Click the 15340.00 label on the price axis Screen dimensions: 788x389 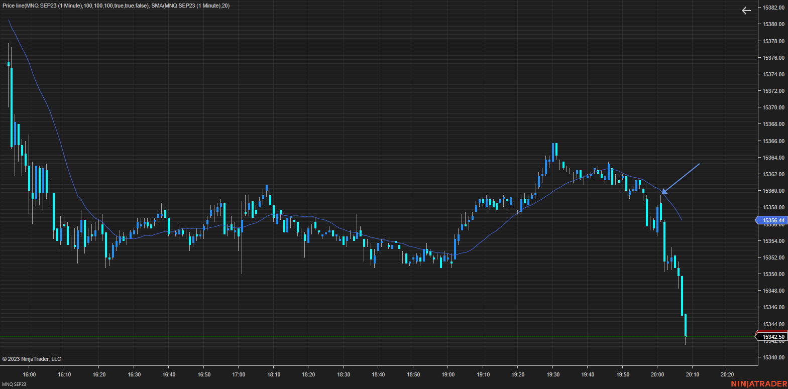(773, 357)
